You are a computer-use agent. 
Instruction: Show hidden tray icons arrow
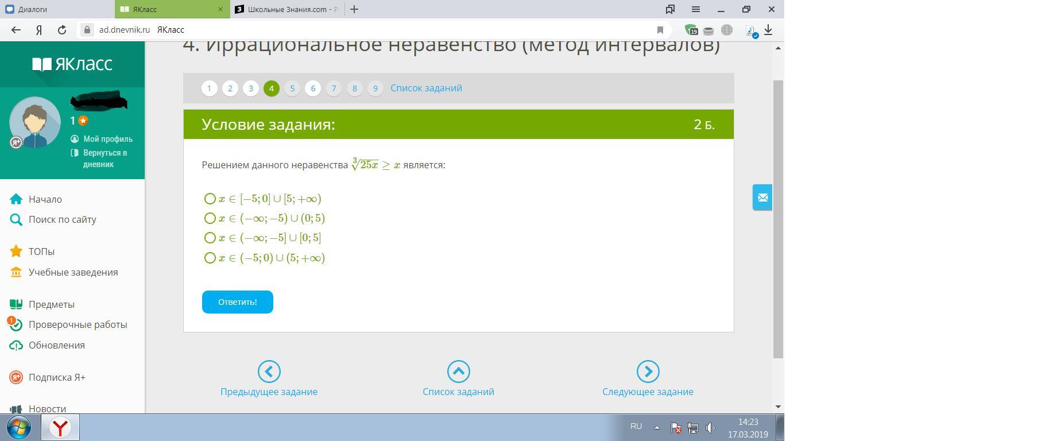[657, 427]
